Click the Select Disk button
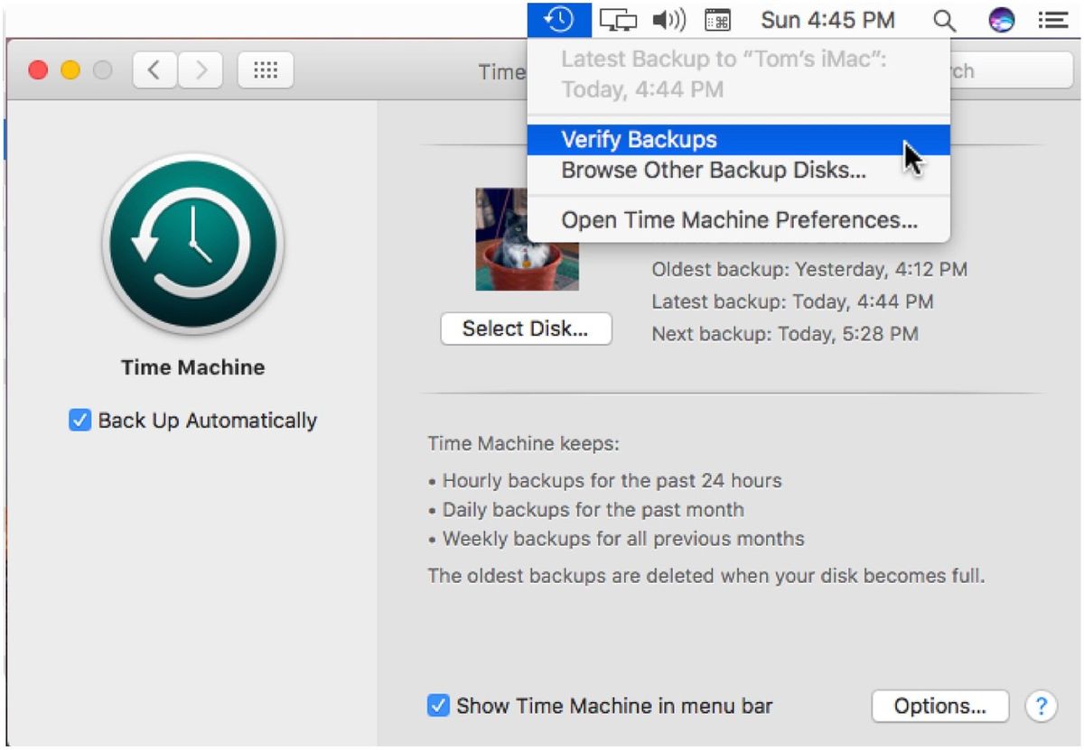This screenshot has width=1084, height=750. 526,329
